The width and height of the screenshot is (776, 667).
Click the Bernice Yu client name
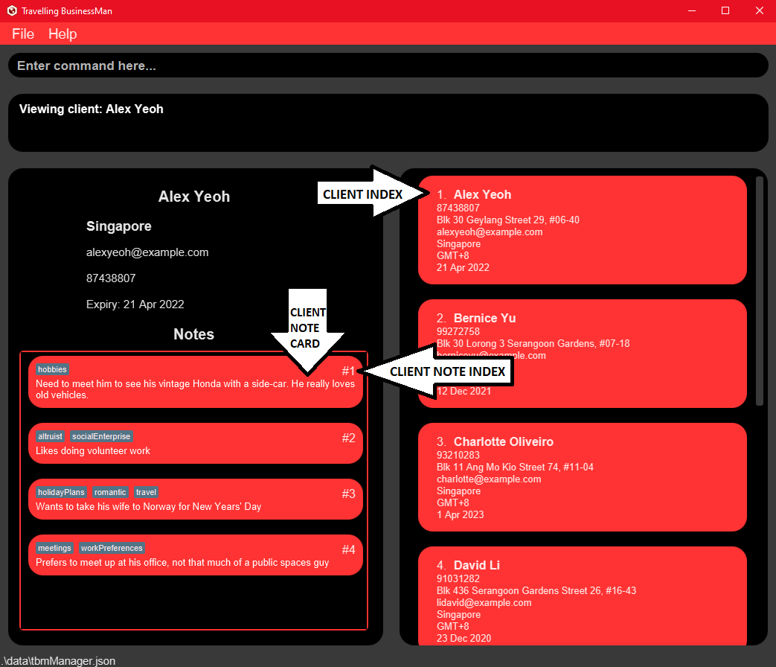(x=484, y=318)
